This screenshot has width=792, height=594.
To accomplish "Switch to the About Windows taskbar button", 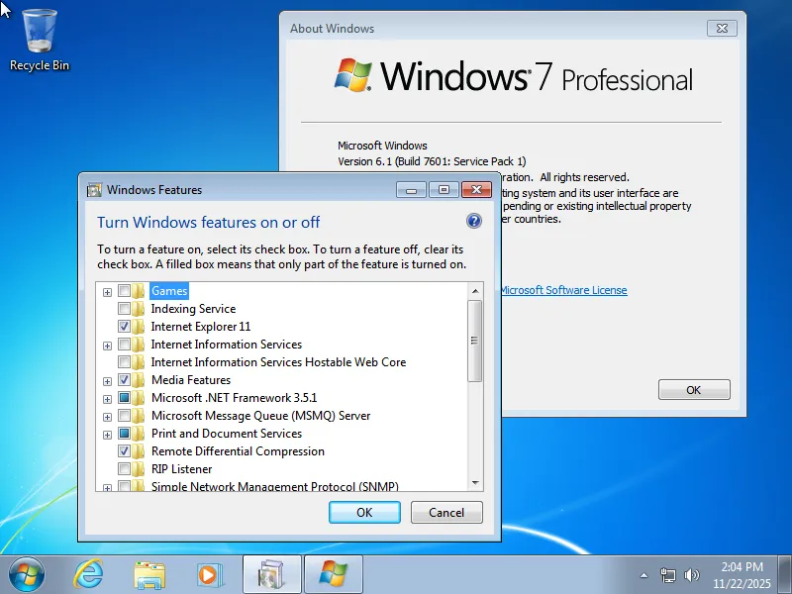I will pyautogui.click(x=334, y=575).
